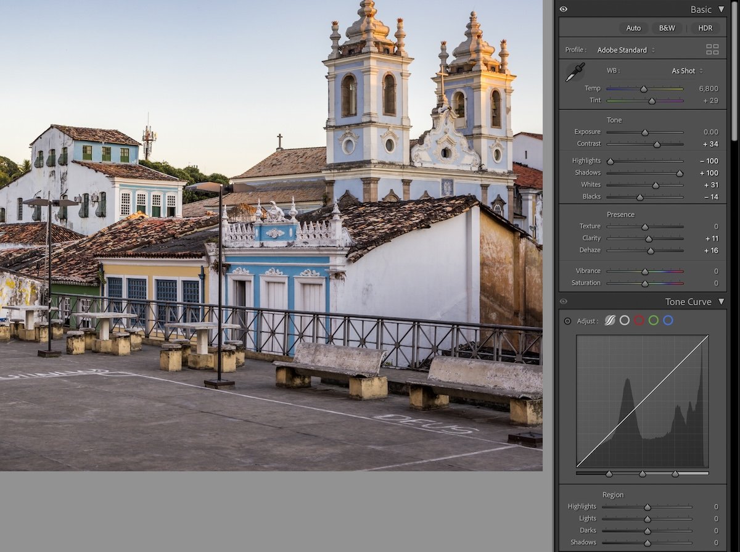Select the parametric curve adjust icon
The width and height of the screenshot is (740, 552).
[610, 321]
